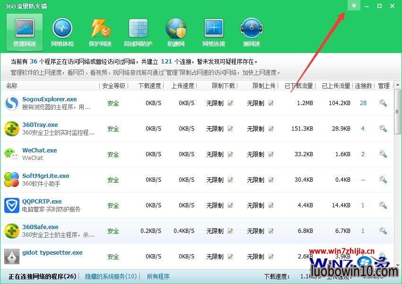Open the 保护网速 speed protection tool
Screen dimensions: 402x284
(100, 33)
